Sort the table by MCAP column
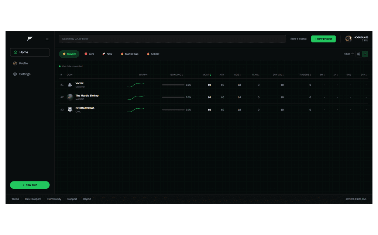Viewport: 378px width, 235px height. [x=207, y=75]
